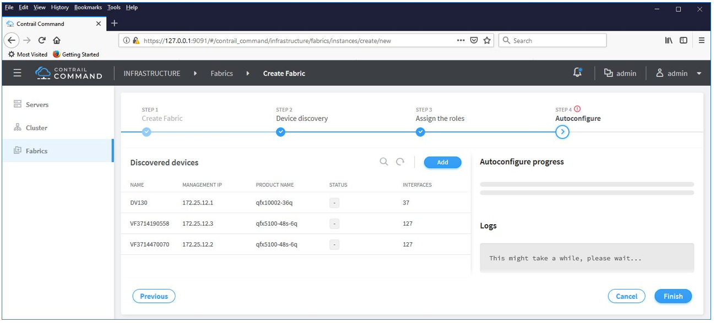Go back with the Previous button
Screen dimensions: 716x323
click(x=154, y=296)
